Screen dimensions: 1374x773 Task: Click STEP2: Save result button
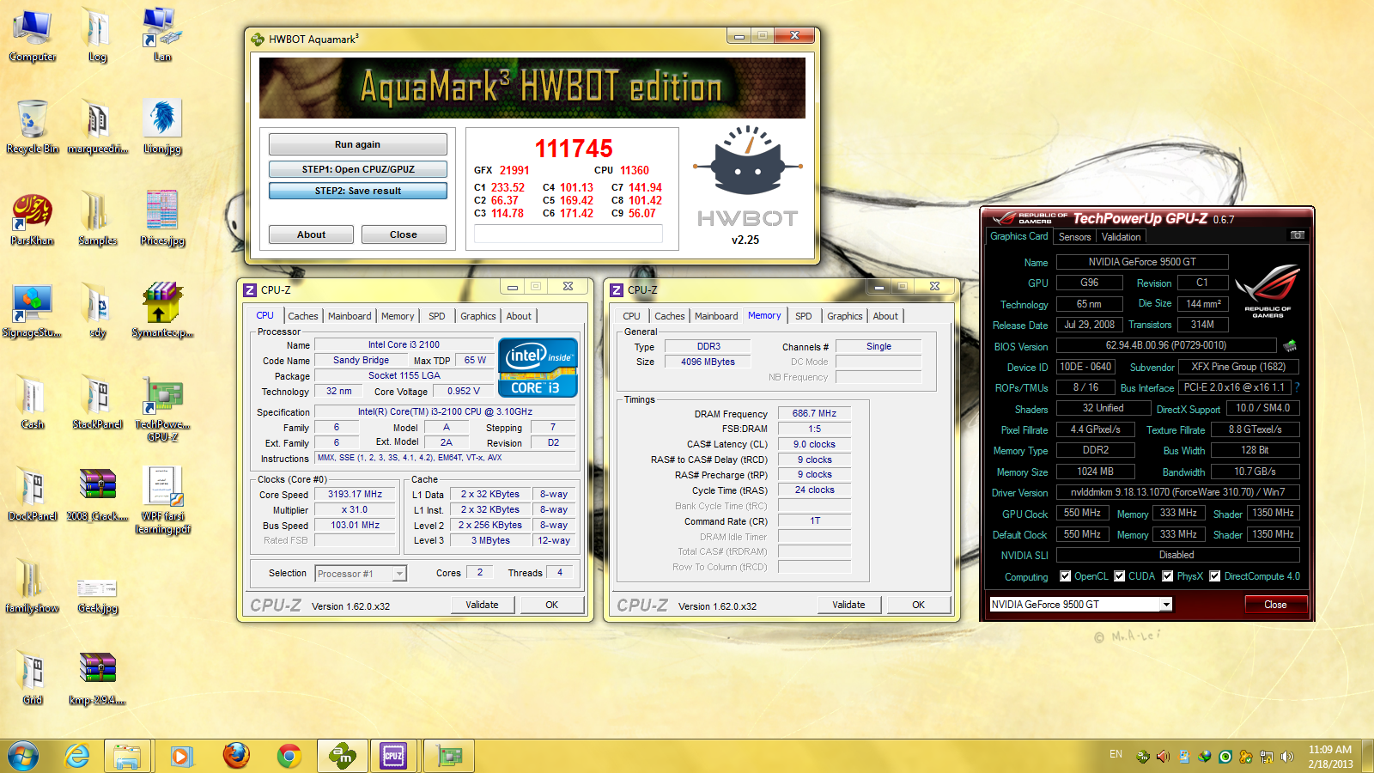coord(357,191)
